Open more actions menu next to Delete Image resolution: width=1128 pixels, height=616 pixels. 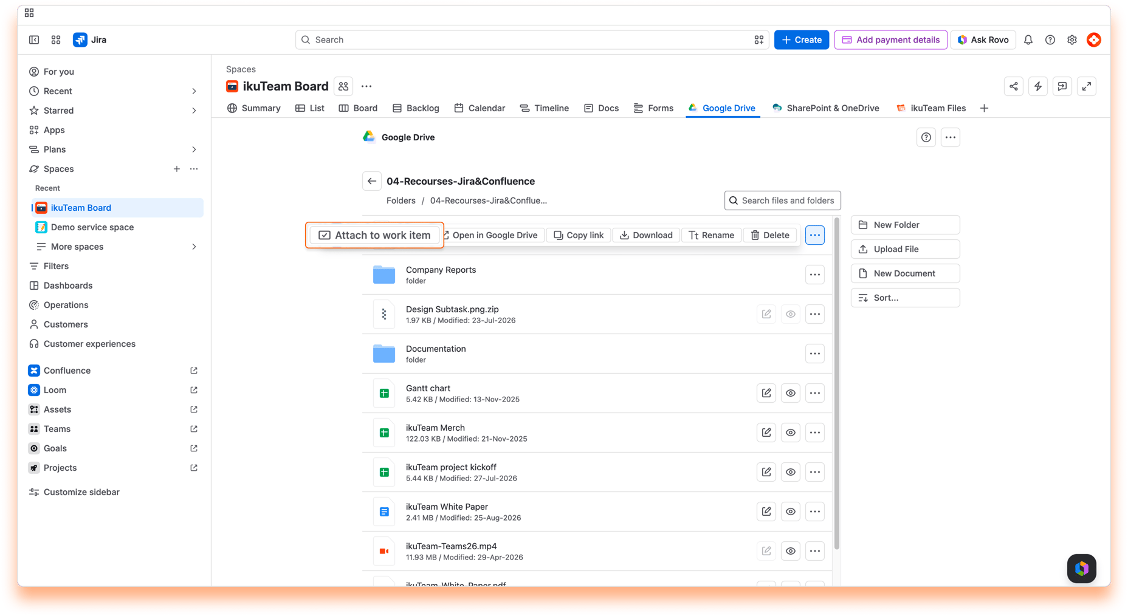814,235
